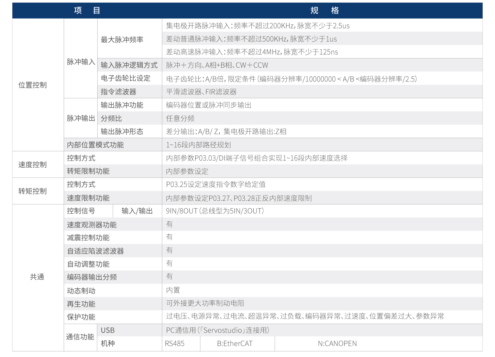
Task: Select the 速度控制 row label
Action: pyautogui.click(x=32, y=164)
